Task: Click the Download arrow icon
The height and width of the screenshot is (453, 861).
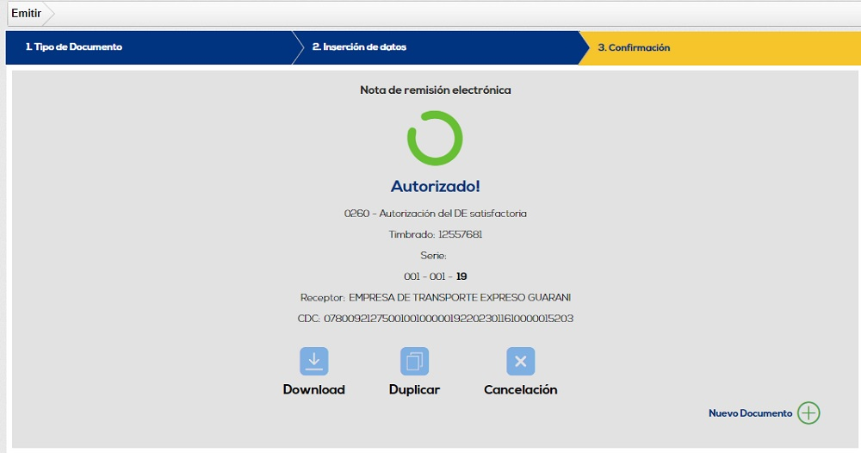Action: point(313,361)
